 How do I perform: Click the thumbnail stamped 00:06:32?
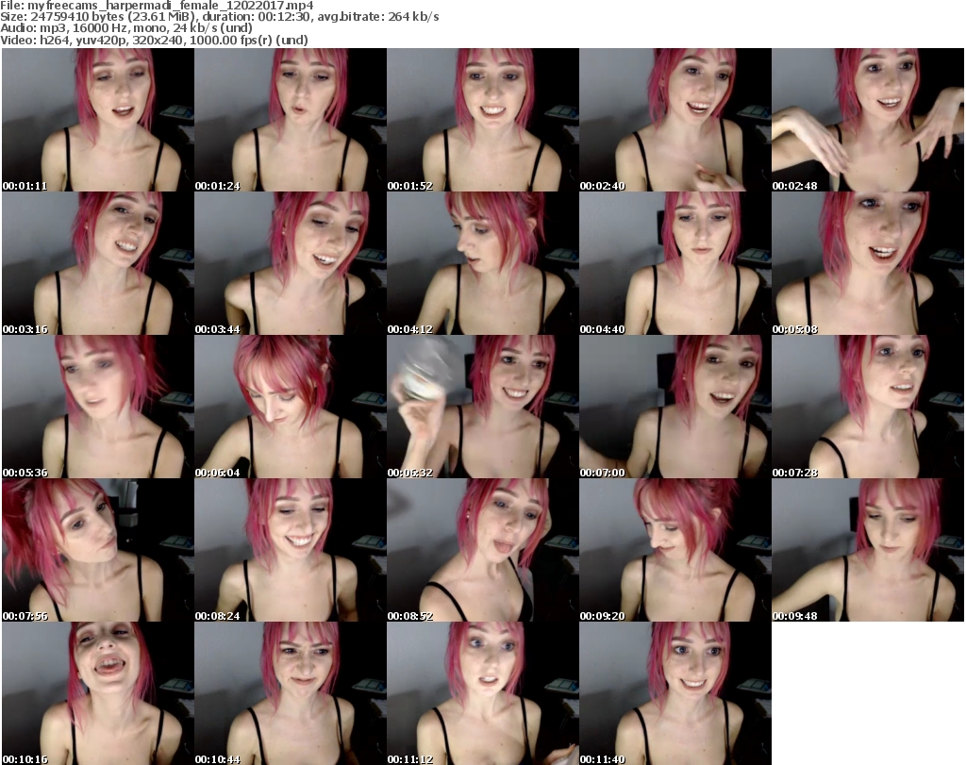point(482,407)
